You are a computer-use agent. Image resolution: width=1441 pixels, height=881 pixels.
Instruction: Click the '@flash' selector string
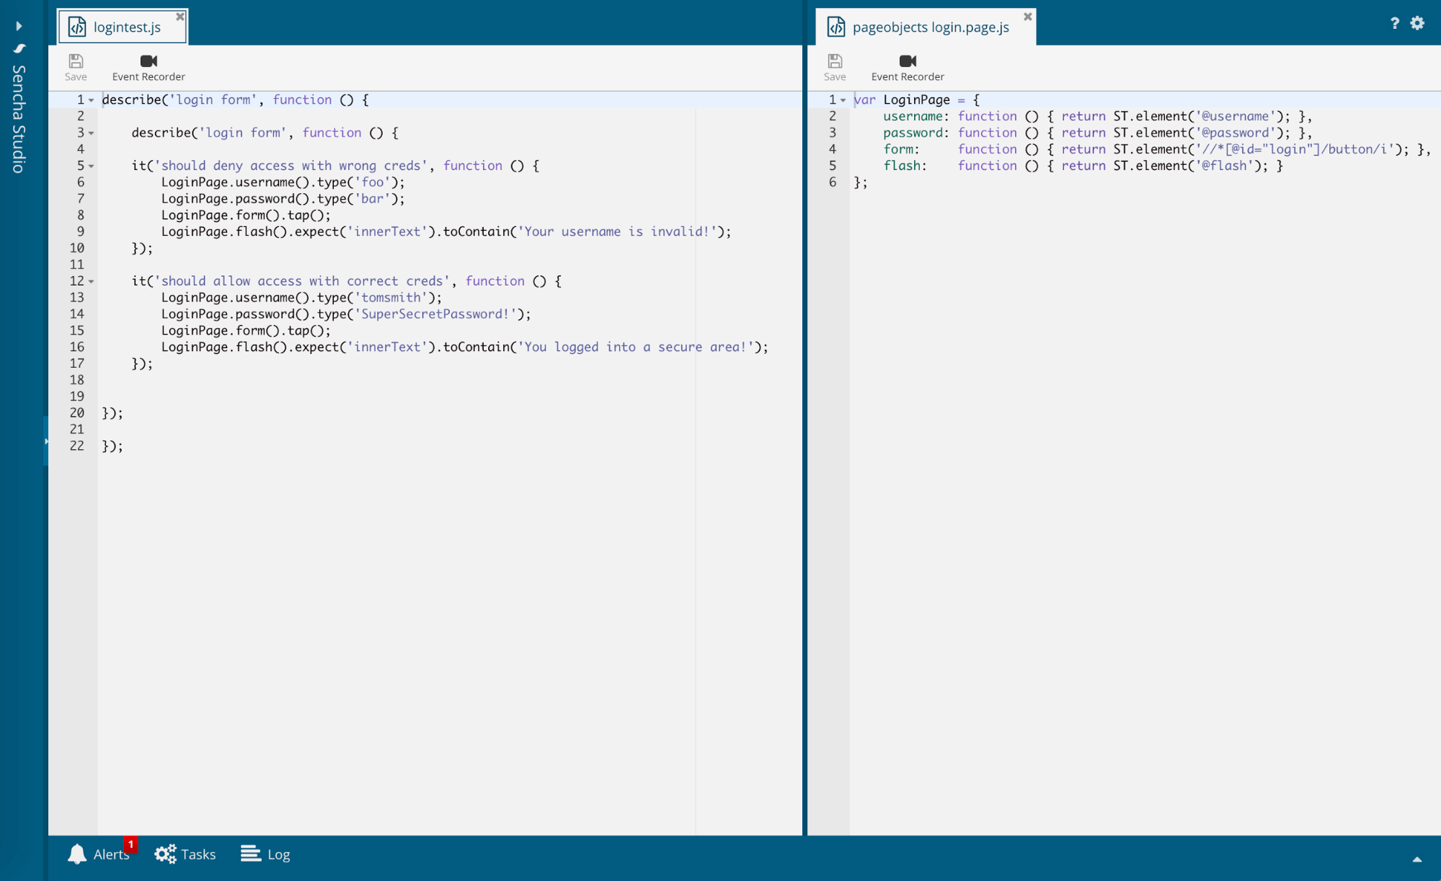click(x=1224, y=166)
